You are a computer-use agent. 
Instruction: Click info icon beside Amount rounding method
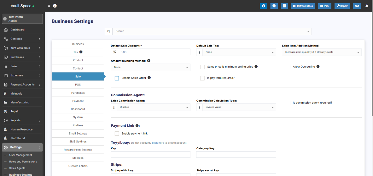tap(149, 61)
